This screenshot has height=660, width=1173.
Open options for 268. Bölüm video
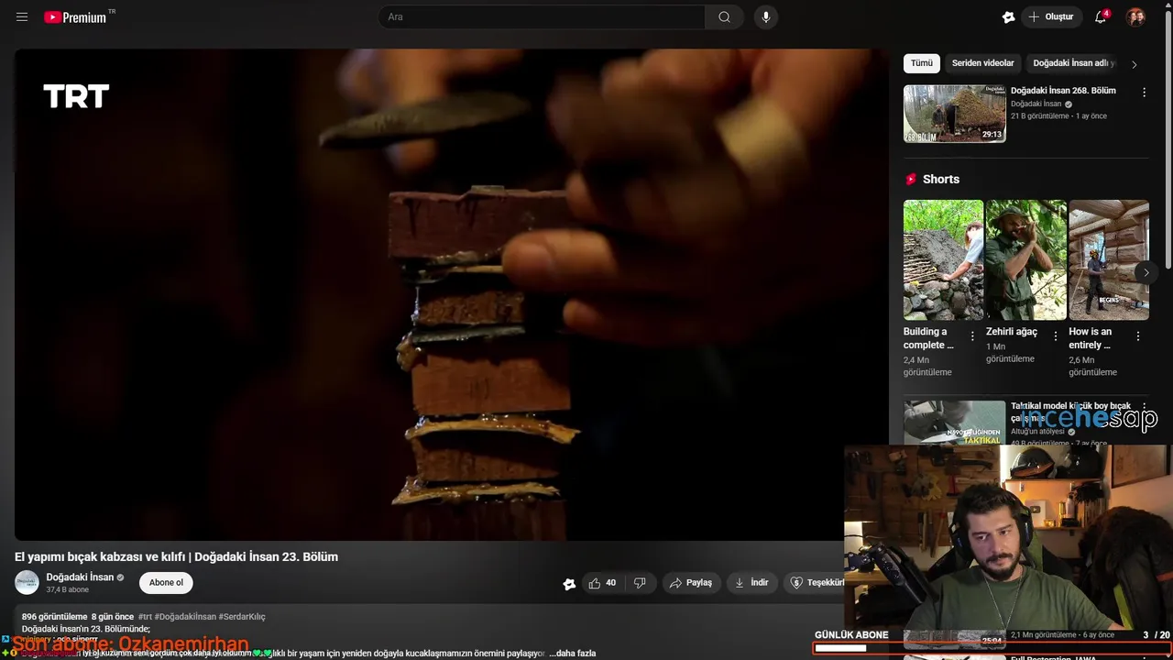(1144, 93)
